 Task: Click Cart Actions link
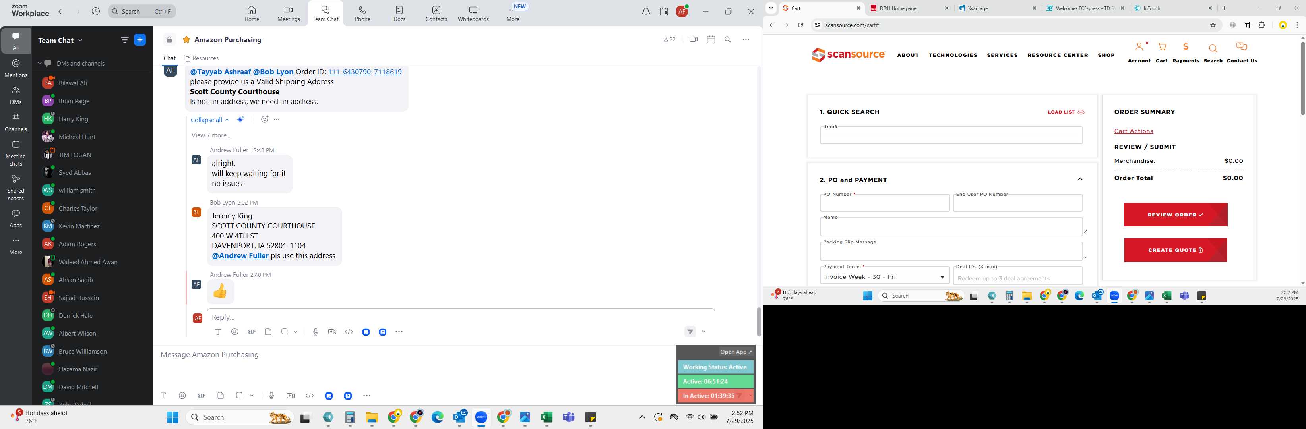[x=1134, y=131]
